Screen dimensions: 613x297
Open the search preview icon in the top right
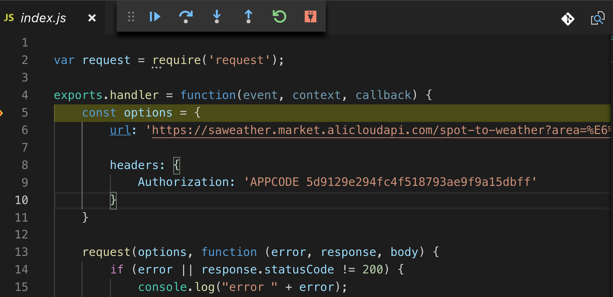(597, 18)
